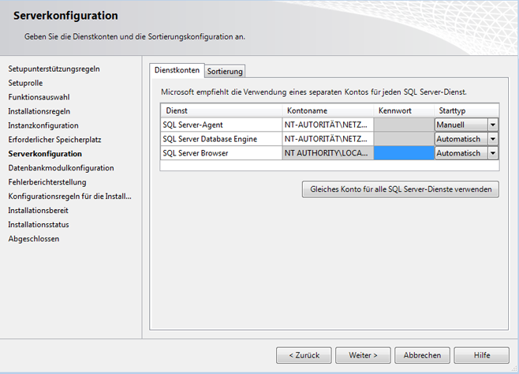
Task: Switch to the Sortierung tab
Action: click(x=225, y=71)
